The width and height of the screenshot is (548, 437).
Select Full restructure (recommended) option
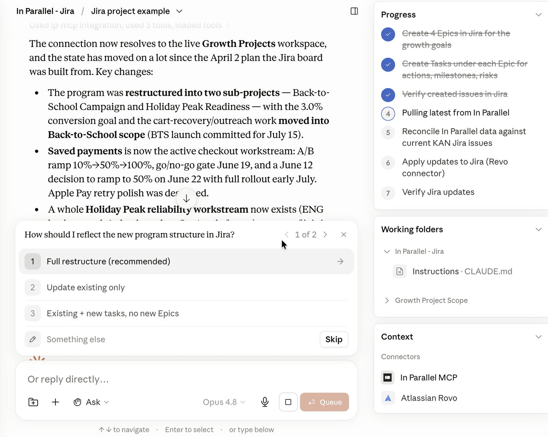pos(186,261)
